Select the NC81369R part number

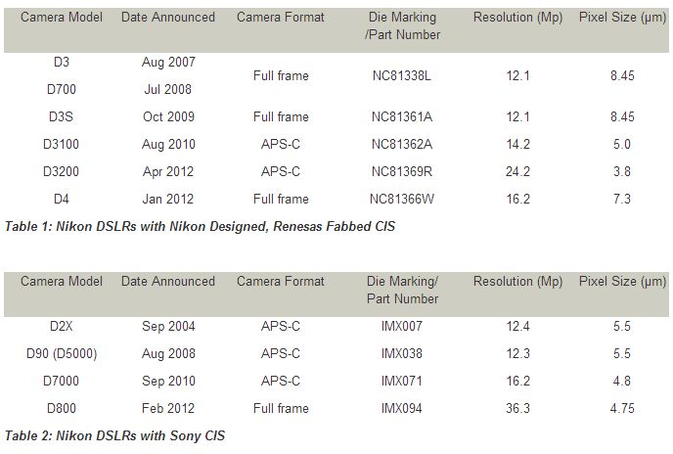[x=402, y=172]
